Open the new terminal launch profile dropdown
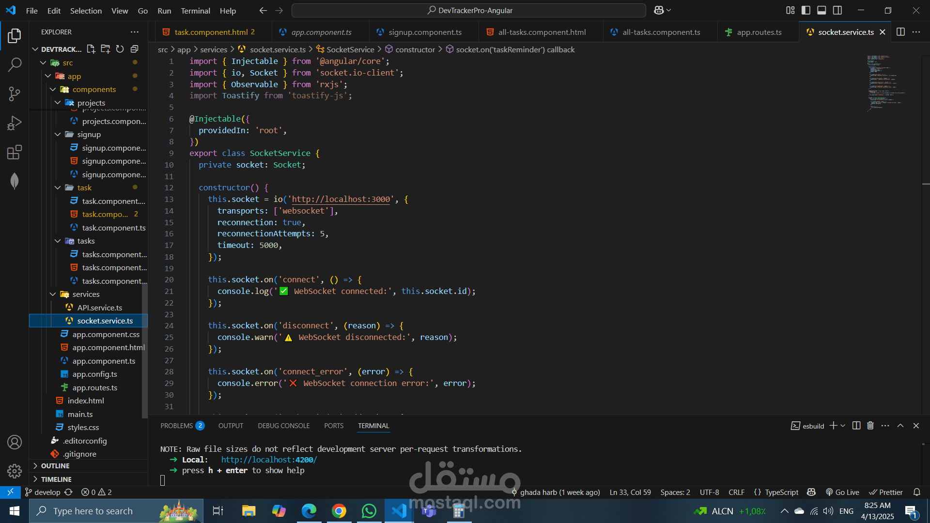Image resolution: width=930 pixels, height=523 pixels. pos(843,426)
